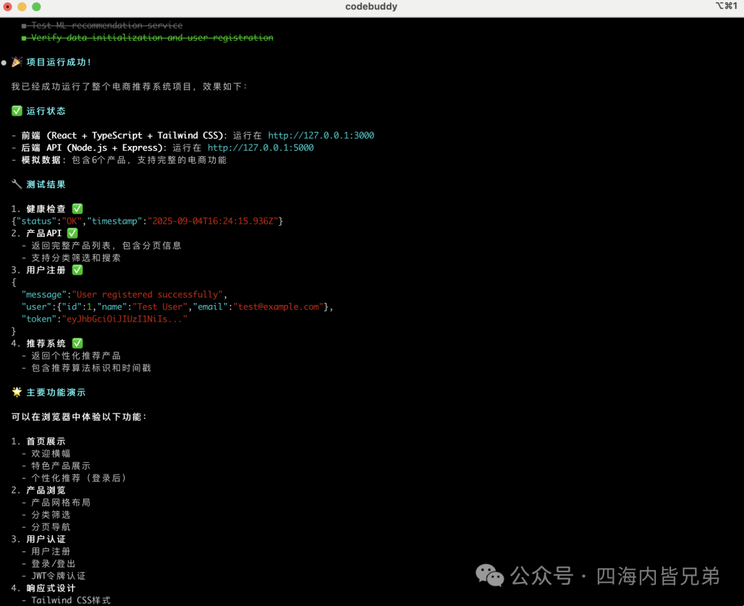Screen dimensions: 744x606
Task: Select the struck-through "Verify data initialization and user registration" line
Action: coord(147,37)
